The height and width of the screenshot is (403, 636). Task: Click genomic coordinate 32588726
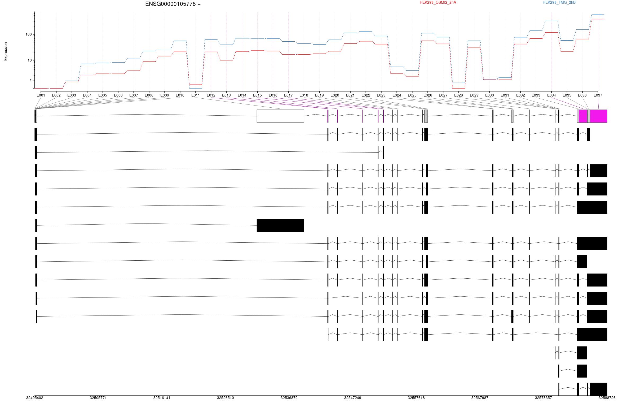tap(607, 398)
